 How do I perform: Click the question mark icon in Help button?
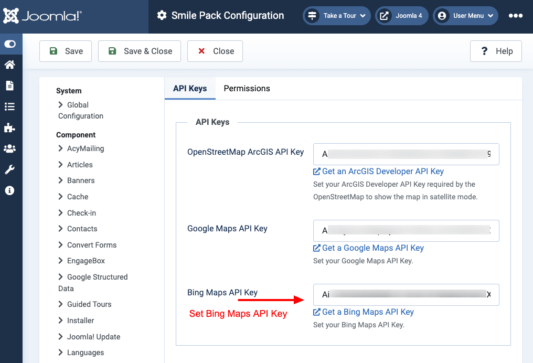(x=484, y=51)
